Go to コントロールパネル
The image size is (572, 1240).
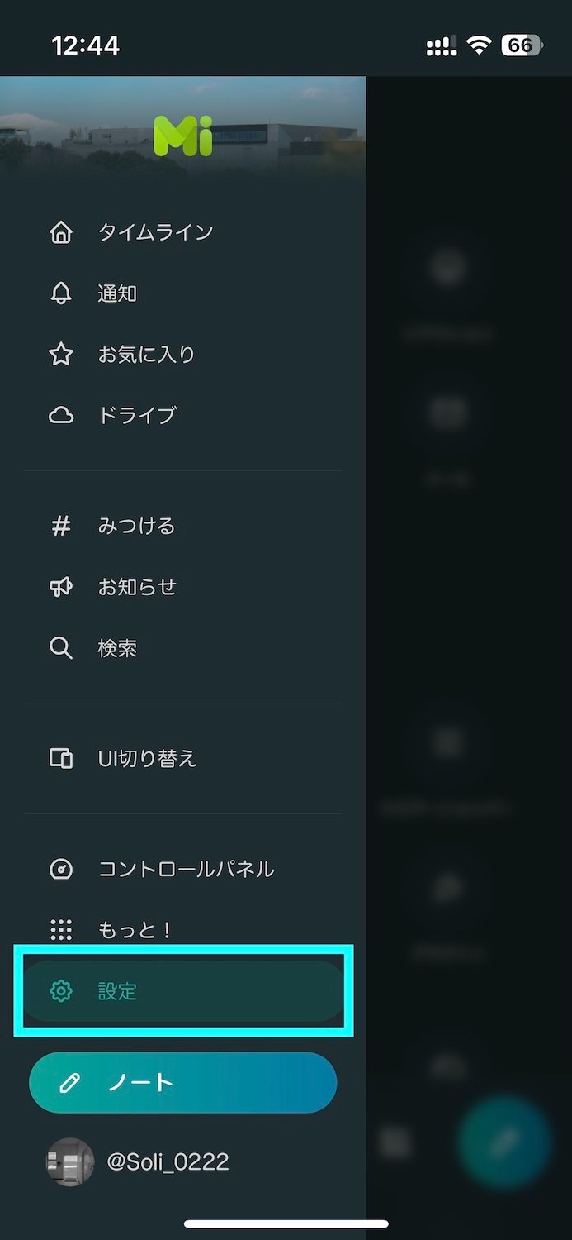[x=186, y=869]
